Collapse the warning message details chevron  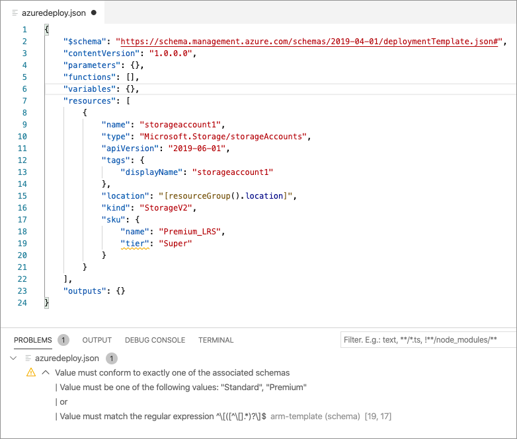point(46,372)
